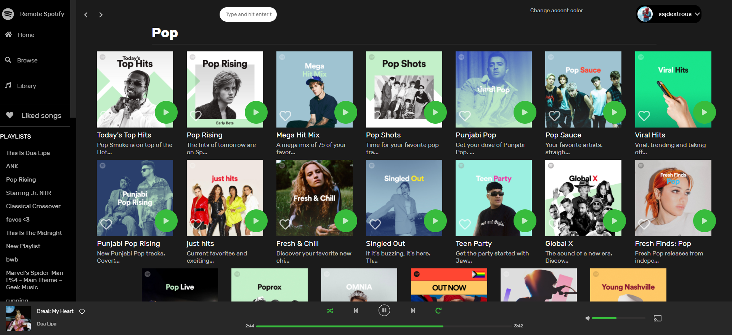Adjust the volume slider
The width and height of the screenshot is (732, 335).
[x=619, y=318]
